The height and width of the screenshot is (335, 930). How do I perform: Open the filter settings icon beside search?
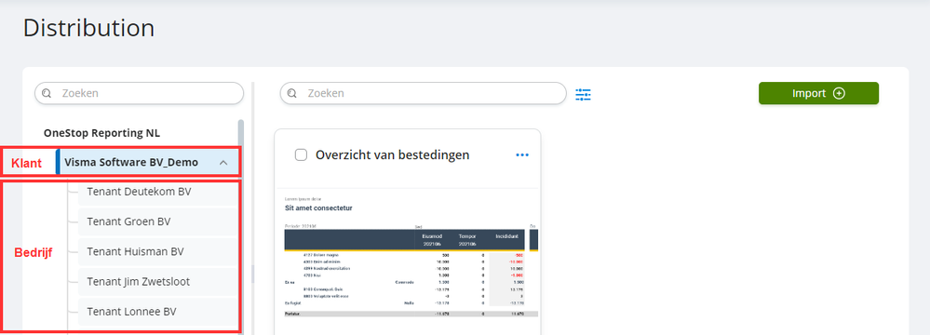583,94
